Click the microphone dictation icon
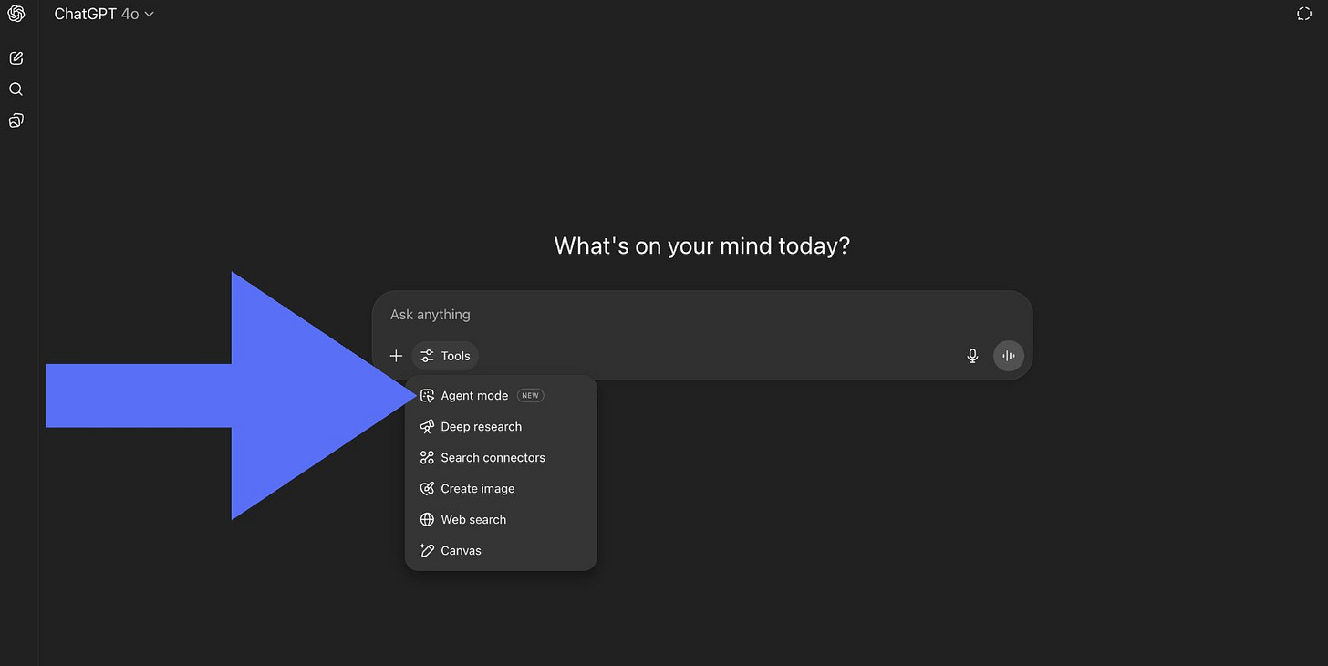The width and height of the screenshot is (1328, 666). (972, 356)
